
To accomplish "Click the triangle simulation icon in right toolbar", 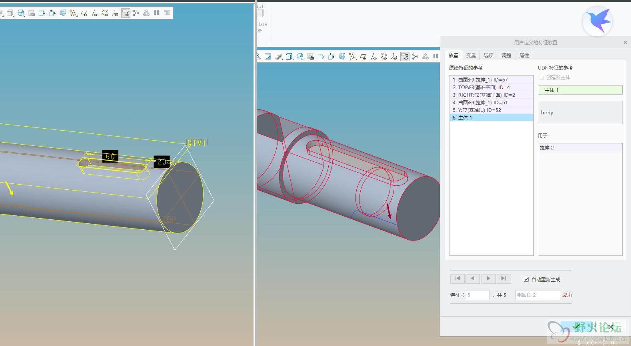I will click(x=425, y=57).
